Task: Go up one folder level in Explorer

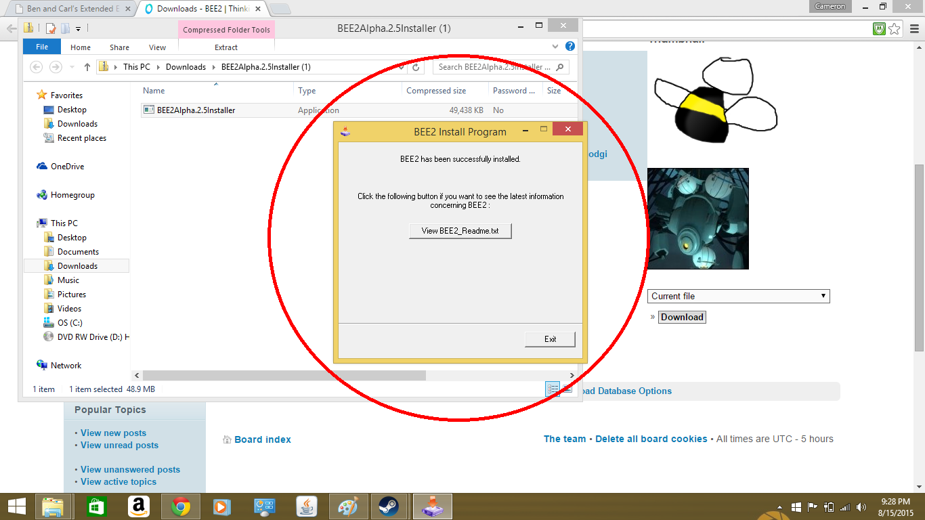Action: [x=87, y=67]
